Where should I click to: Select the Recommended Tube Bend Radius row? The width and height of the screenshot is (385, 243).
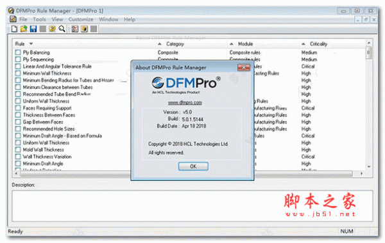(56, 94)
